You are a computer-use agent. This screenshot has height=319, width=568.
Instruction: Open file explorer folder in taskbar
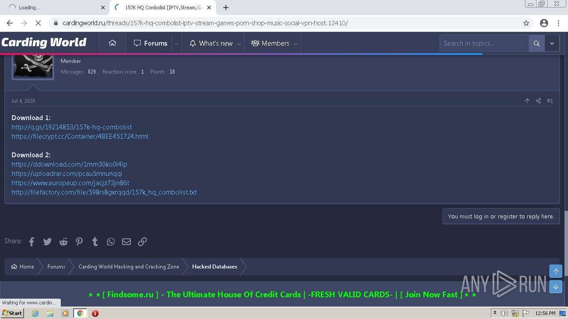[50, 313]
